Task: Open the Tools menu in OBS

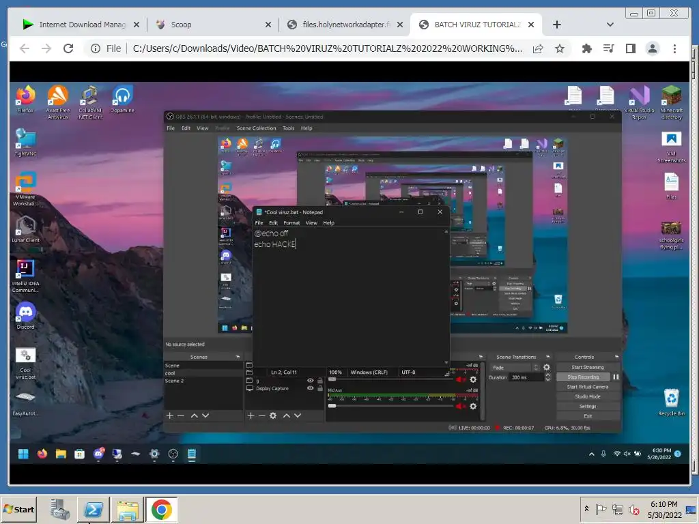Action: pos(289,128)
